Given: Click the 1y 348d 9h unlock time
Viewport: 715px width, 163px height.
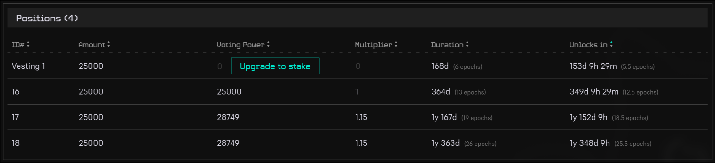Looking at the screenshot, I should (x=589, y=143).
